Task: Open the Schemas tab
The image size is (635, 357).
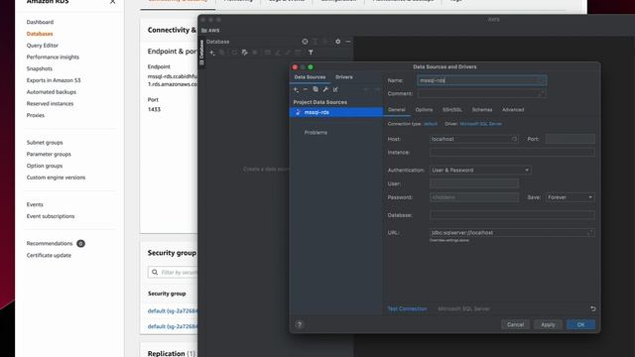Action: pos(482,110)
